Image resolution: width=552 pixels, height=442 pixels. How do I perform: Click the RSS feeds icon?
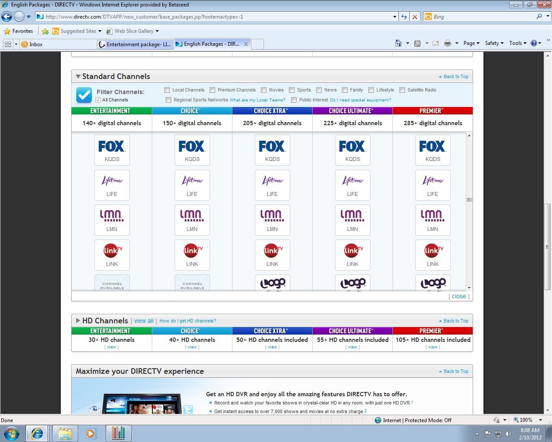[x=417, y=43]
